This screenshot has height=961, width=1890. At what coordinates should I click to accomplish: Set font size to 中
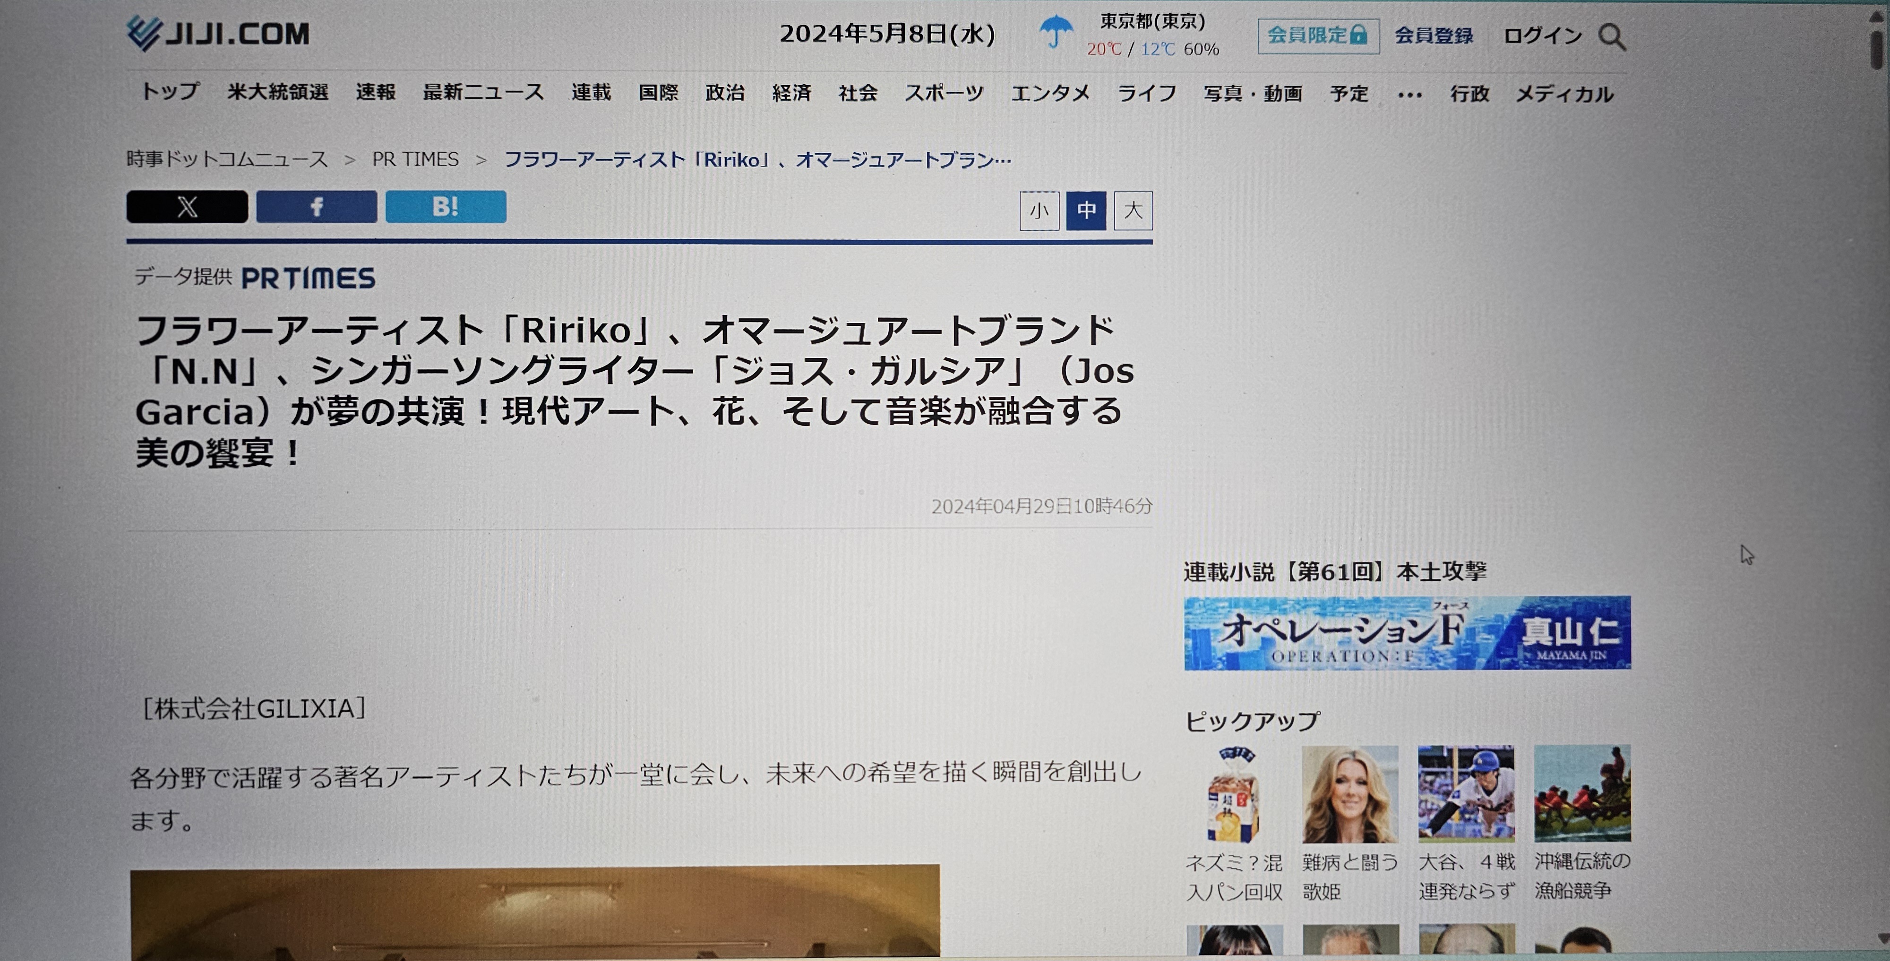(x=1086, y=211)
